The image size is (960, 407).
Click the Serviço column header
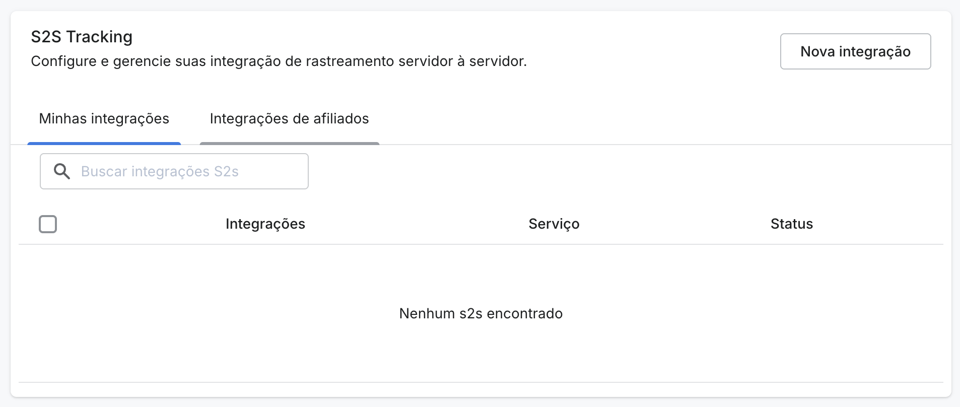pyautogui.click(x=554, y=224)
